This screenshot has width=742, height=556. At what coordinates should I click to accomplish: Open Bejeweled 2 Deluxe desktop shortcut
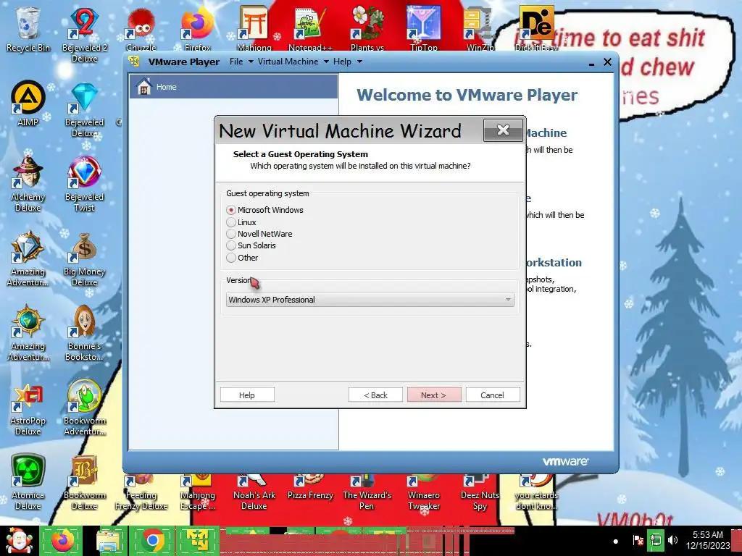[84, 34]
